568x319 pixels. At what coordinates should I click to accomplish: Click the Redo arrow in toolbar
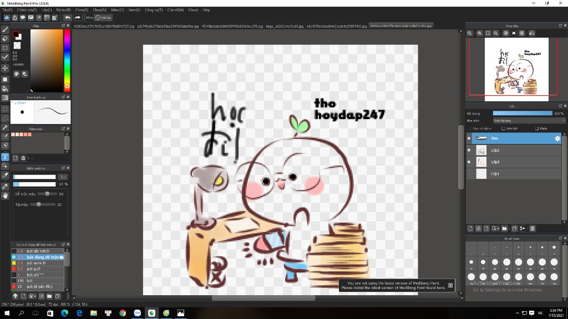(78, 17)
